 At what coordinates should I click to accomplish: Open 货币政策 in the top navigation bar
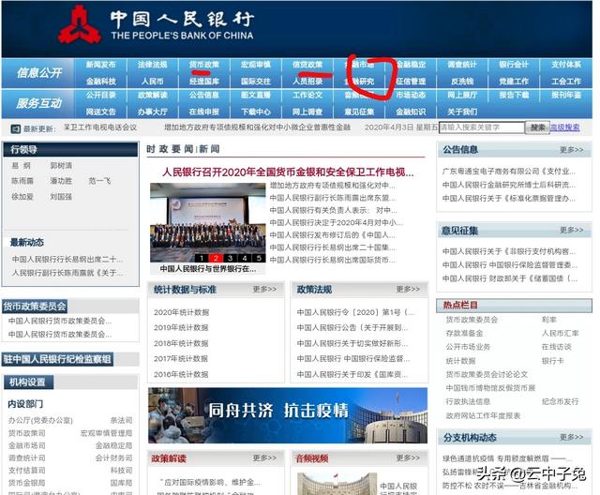pos(204,65)
